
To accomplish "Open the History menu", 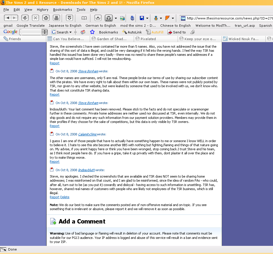I will [42, 10].
